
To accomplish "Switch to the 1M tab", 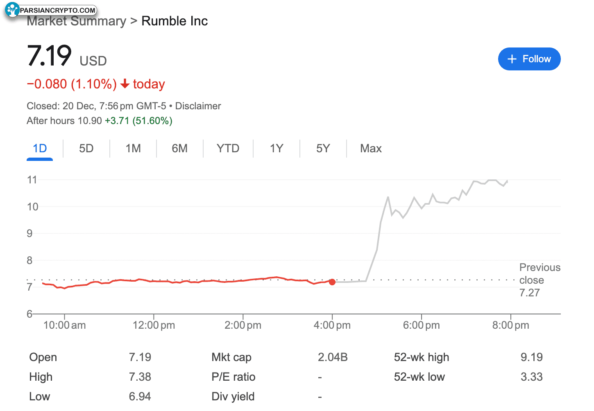I will pos(133,148).
